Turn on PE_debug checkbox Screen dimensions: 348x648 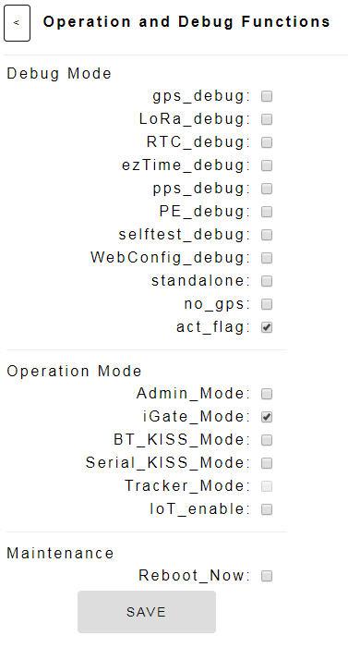(x=267, y=212)
